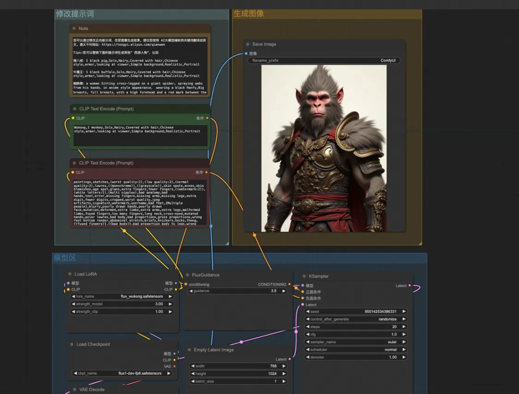Next scheduler with right arrow
This screenshot has height=394, width=519.
pos(404,349)
